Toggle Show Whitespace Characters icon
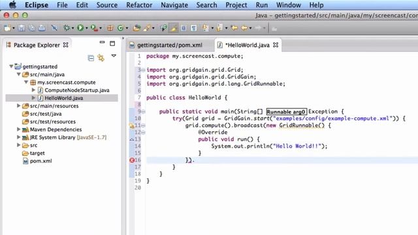The image size is (418, 235). click(x=194, y=28)
